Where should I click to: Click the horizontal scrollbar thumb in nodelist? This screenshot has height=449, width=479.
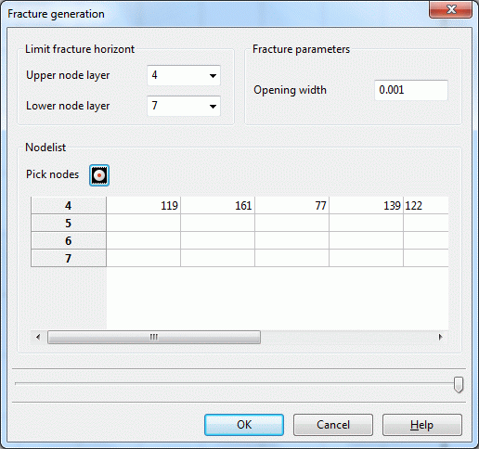[154, 337]
